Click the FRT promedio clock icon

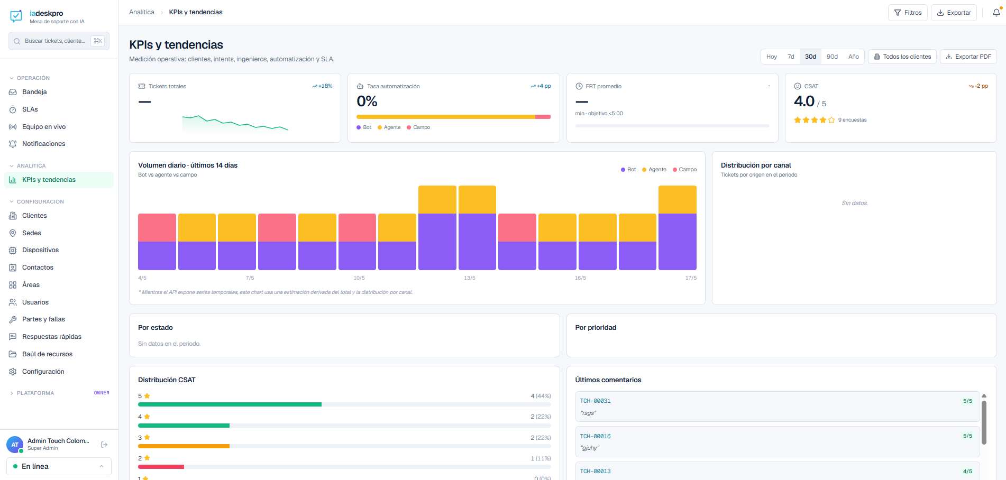[579, 86]
